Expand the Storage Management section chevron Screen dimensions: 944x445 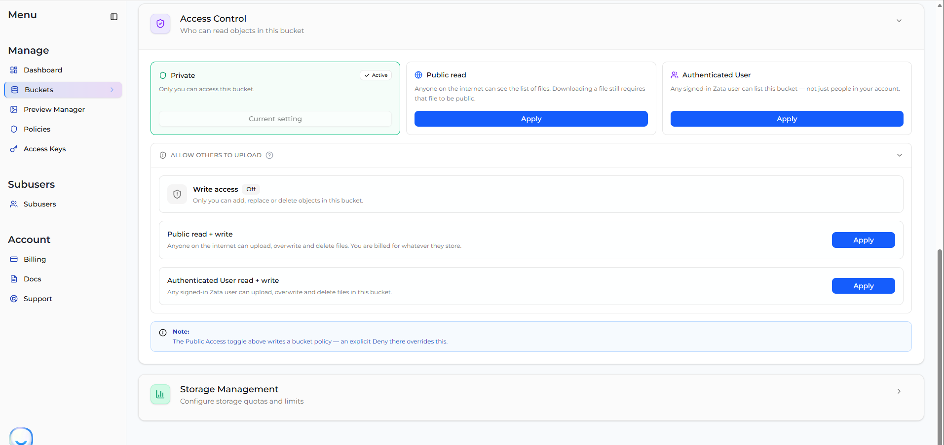(899, 391)
